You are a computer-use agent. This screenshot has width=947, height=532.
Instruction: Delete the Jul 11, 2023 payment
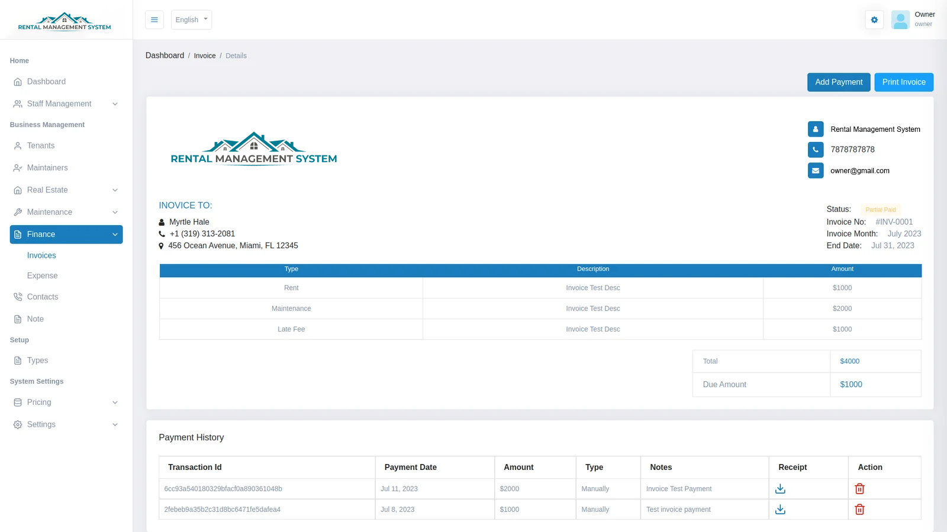coord(859,489)
